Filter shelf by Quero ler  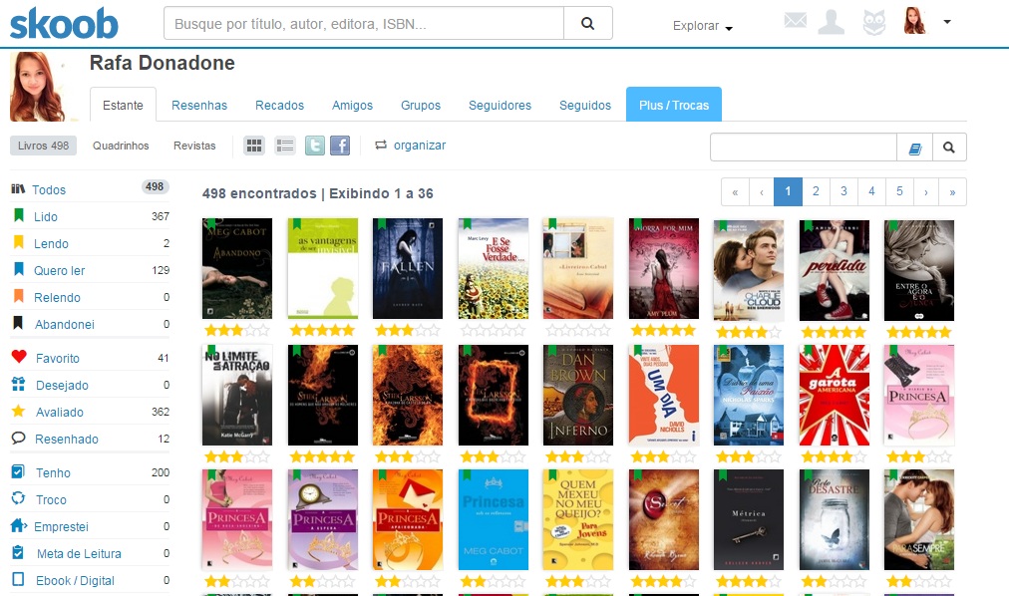pyautogui.click(x=59, y=270)
